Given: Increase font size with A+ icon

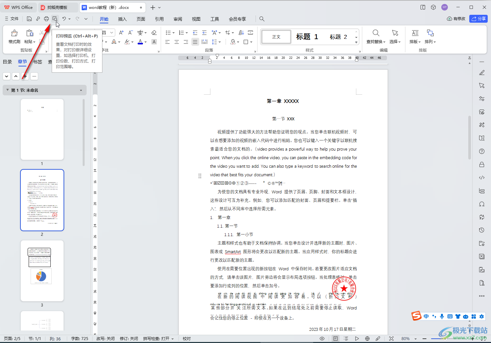Looking at the screenshot, I should click(122, 33).
